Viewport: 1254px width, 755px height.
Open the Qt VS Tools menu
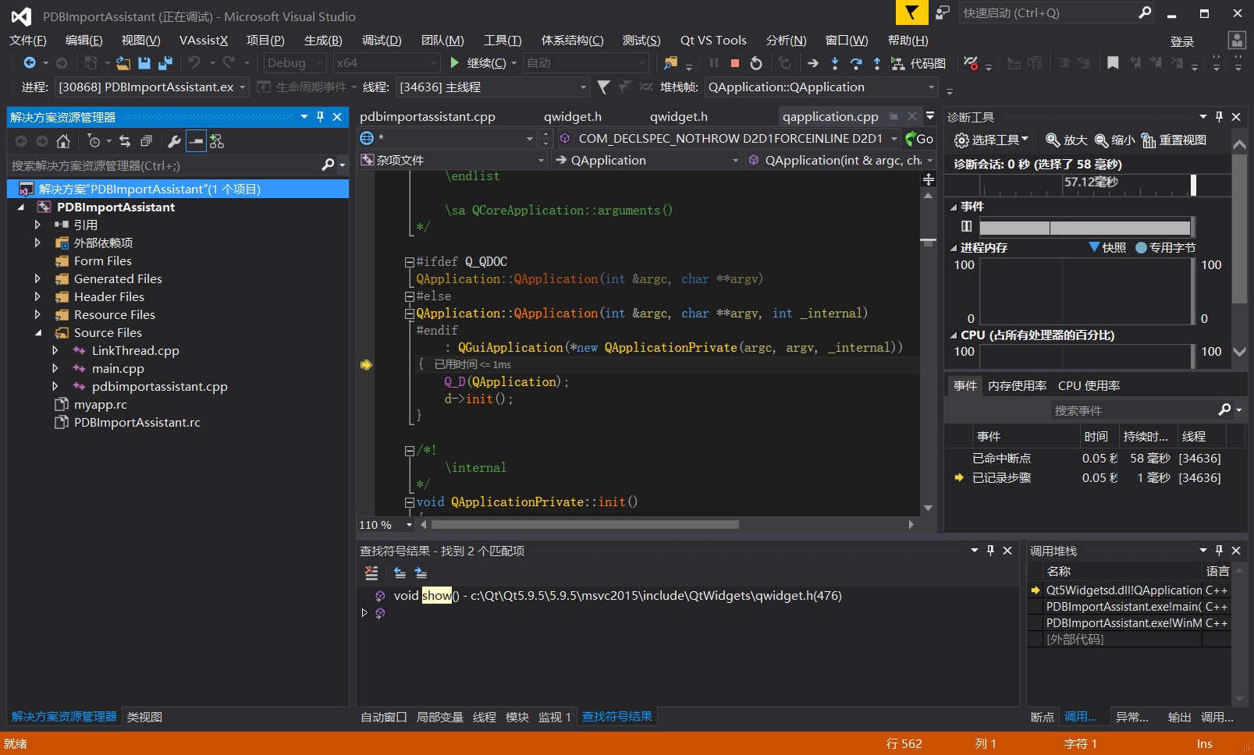point(713,41)
